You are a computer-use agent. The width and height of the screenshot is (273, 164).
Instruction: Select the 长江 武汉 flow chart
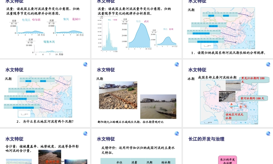(x=136, y=34)
